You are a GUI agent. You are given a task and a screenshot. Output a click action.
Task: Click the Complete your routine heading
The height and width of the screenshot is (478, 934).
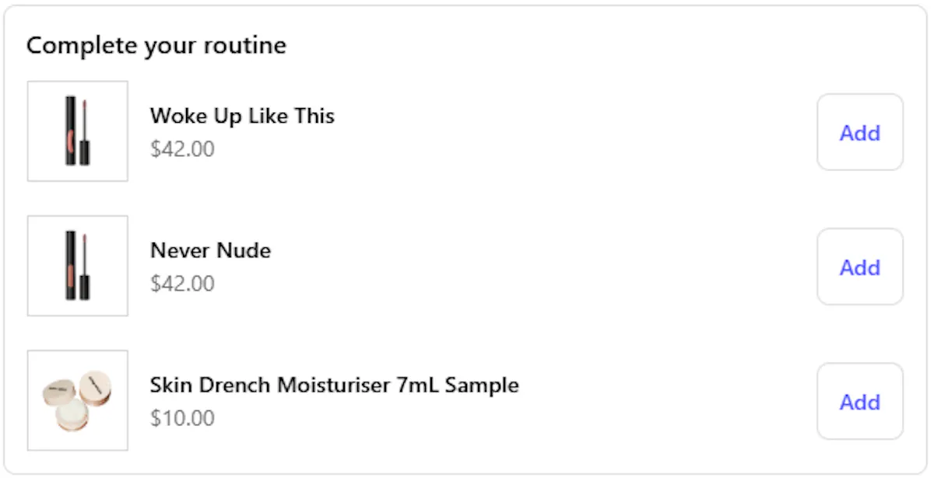[x=156, y=45]
